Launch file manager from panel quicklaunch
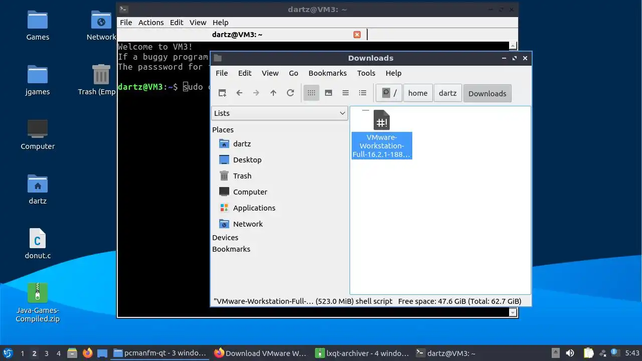642x361 pixels. (72, 353)
